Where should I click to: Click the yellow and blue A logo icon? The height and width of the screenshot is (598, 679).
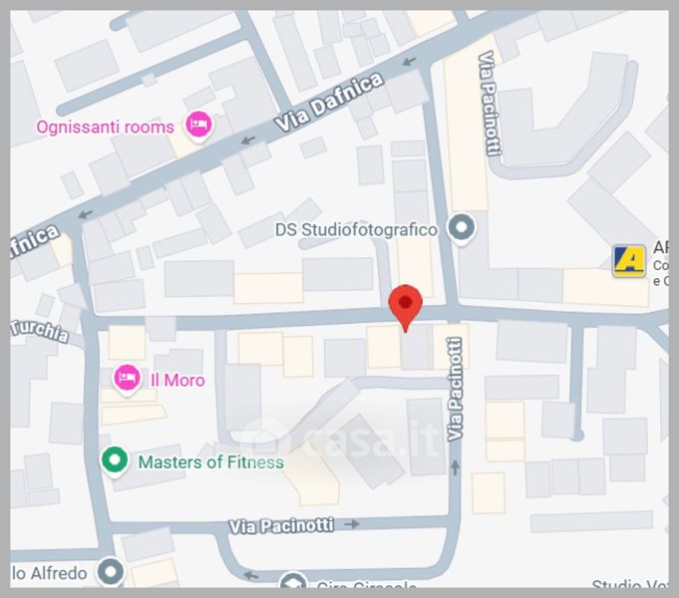click(629, 261)
